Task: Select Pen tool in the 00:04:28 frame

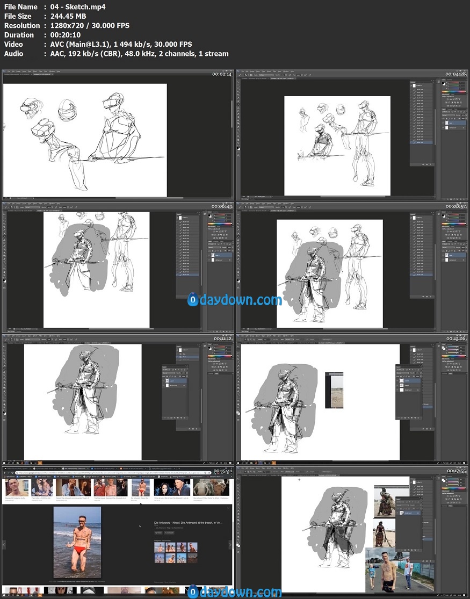Action: tap(238, 127)
